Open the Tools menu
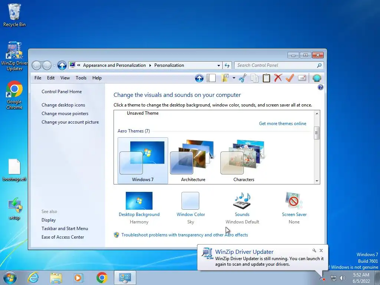This screenshot has width=380, height=285. point(81,78)
